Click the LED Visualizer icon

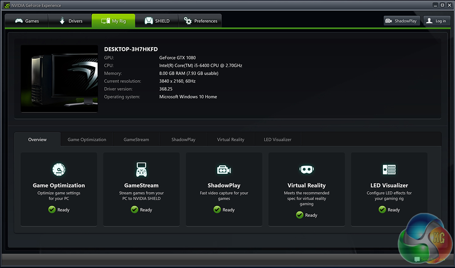click(389, 169)
